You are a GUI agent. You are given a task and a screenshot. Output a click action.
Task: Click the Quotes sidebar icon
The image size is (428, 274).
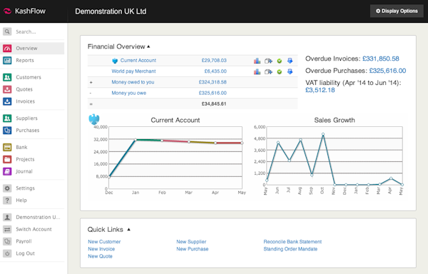[7, 89]
